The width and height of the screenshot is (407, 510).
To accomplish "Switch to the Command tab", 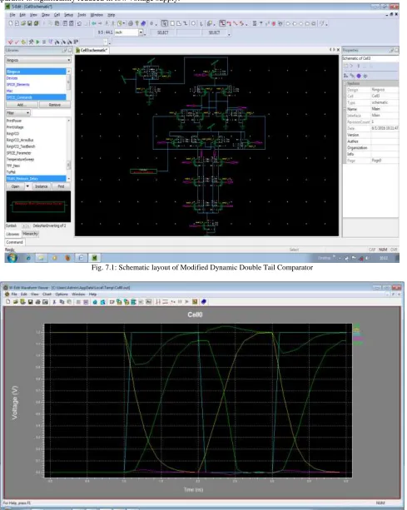I will [15, 242].
